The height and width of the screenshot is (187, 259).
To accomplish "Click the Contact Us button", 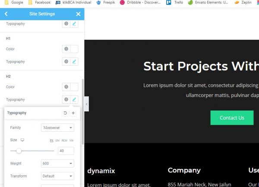I will pyautogui.click(x=232, y=118).
